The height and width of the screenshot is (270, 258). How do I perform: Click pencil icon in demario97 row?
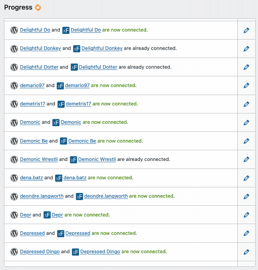(x=246, y=85)
